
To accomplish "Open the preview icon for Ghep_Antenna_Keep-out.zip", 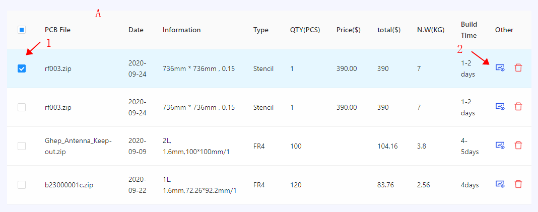I will pos(500,145).
